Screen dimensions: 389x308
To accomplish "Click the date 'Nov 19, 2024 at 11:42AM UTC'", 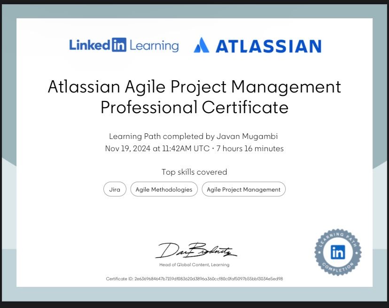I will [157, 148].
